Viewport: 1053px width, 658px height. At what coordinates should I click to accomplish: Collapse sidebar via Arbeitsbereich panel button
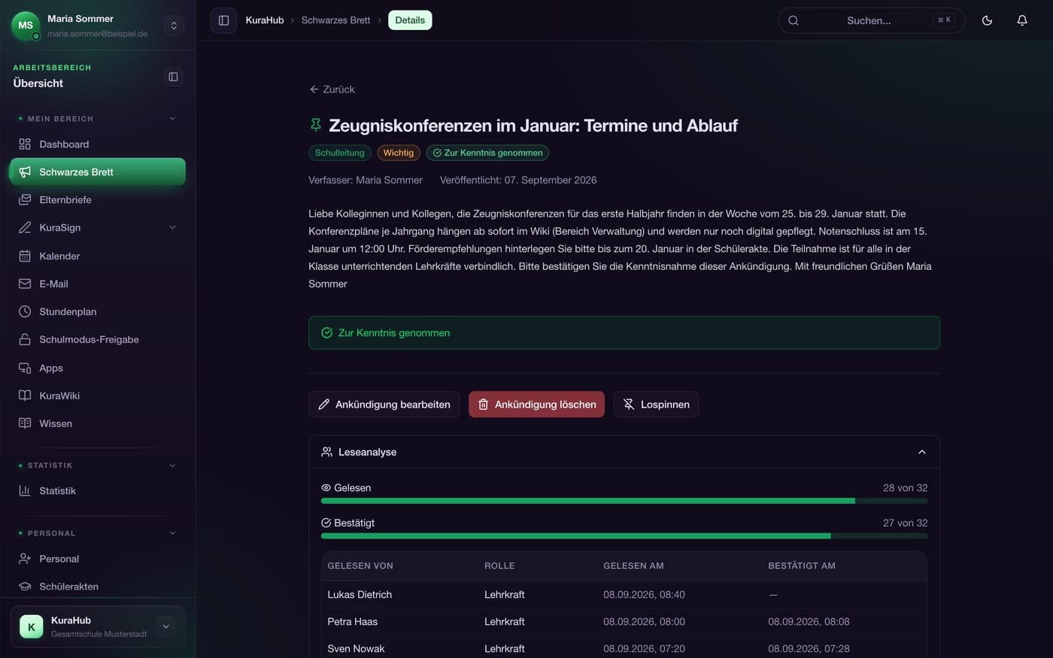point(173,77)
